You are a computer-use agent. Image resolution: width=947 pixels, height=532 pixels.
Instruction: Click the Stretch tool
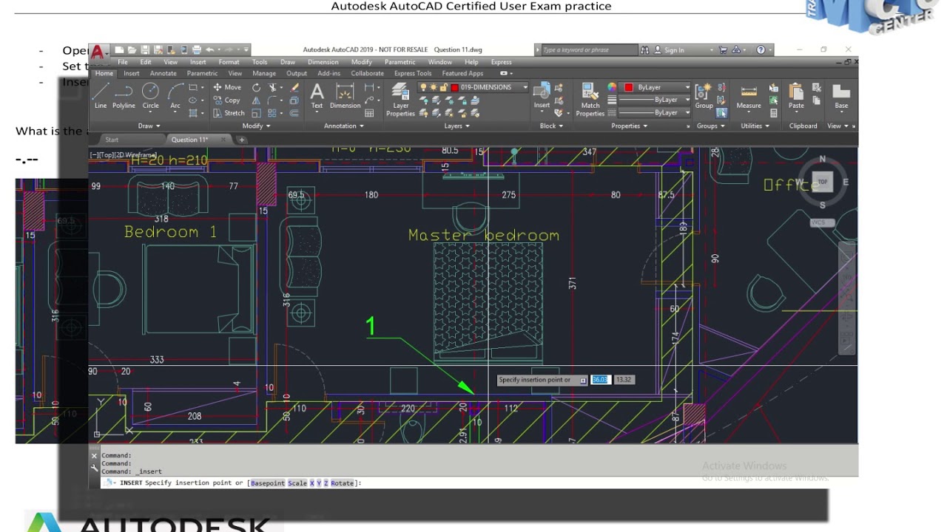(229, 114)
